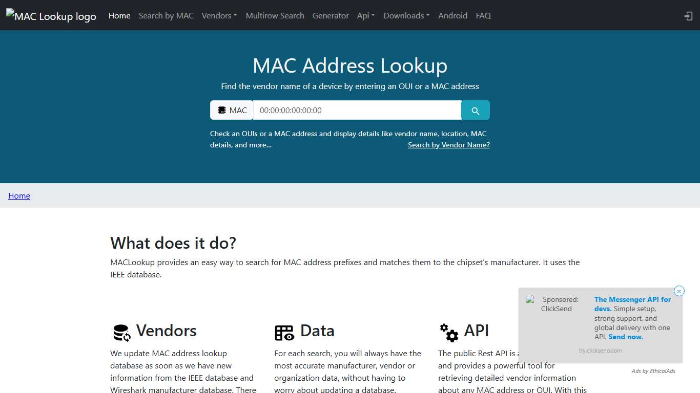Select Multirow Search in the navbar
The height and width of the screenshot is (393, 700).
[275, 15]
